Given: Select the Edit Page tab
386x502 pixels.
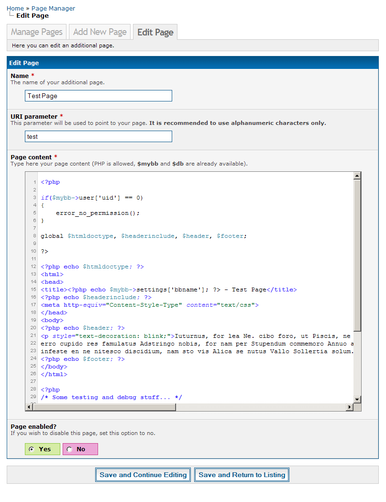Looking at the screenshot, I should (x=155, y=33).
